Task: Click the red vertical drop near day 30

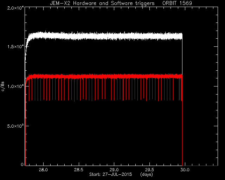Action: coord(182,122)
